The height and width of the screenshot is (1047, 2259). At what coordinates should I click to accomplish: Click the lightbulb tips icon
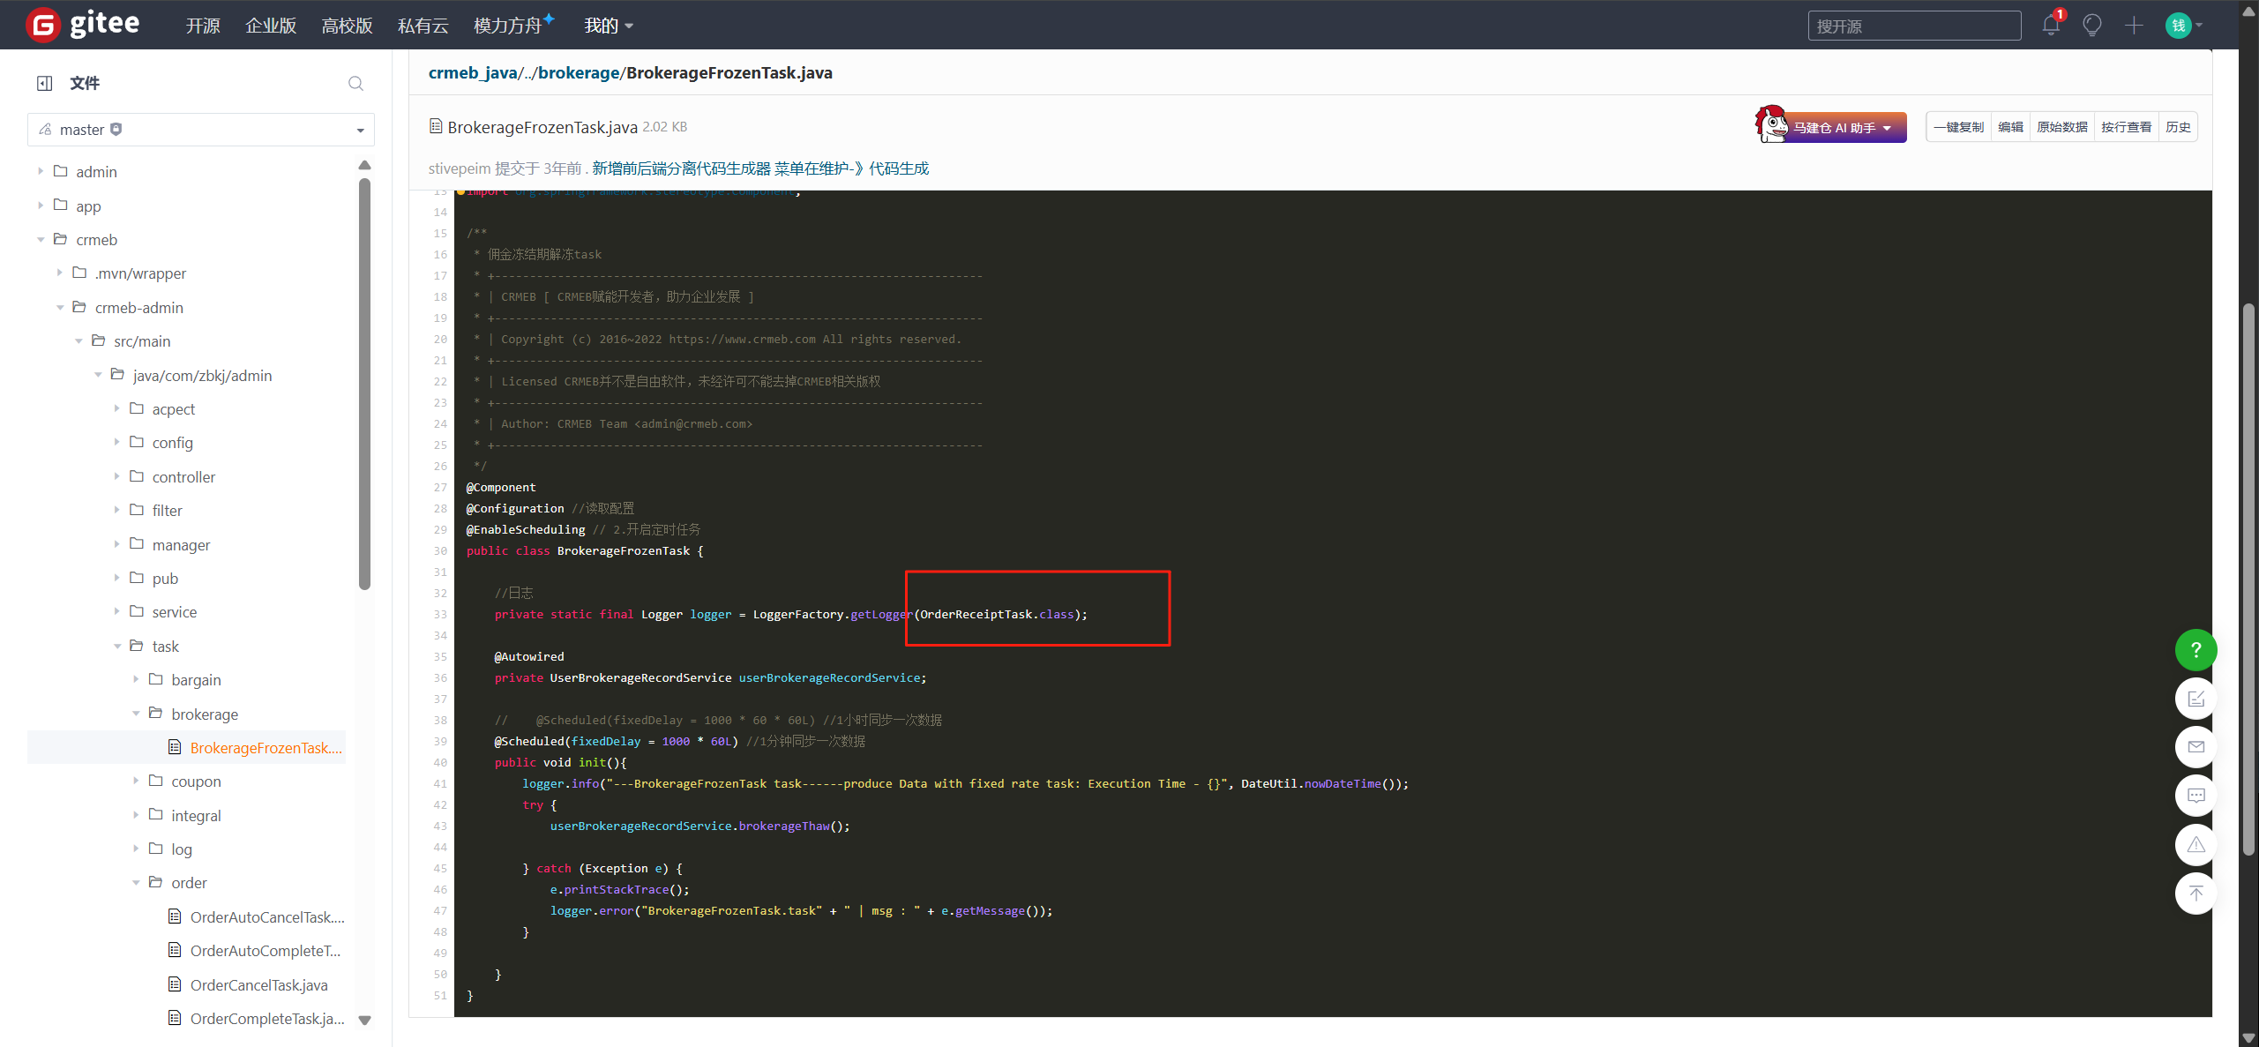pos(2092,25)
